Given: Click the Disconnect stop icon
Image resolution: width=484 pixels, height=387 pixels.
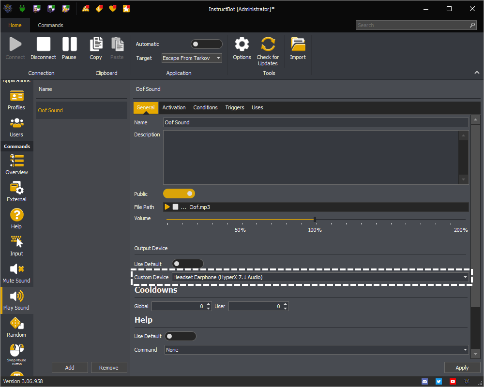Looking at the screenshot, I should (x=43, y=44).
